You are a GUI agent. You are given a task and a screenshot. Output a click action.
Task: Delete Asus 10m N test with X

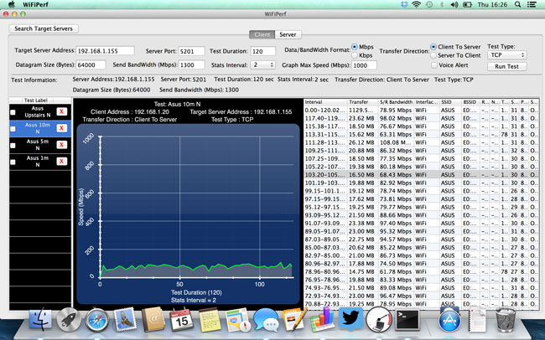[x=61, y=128]
